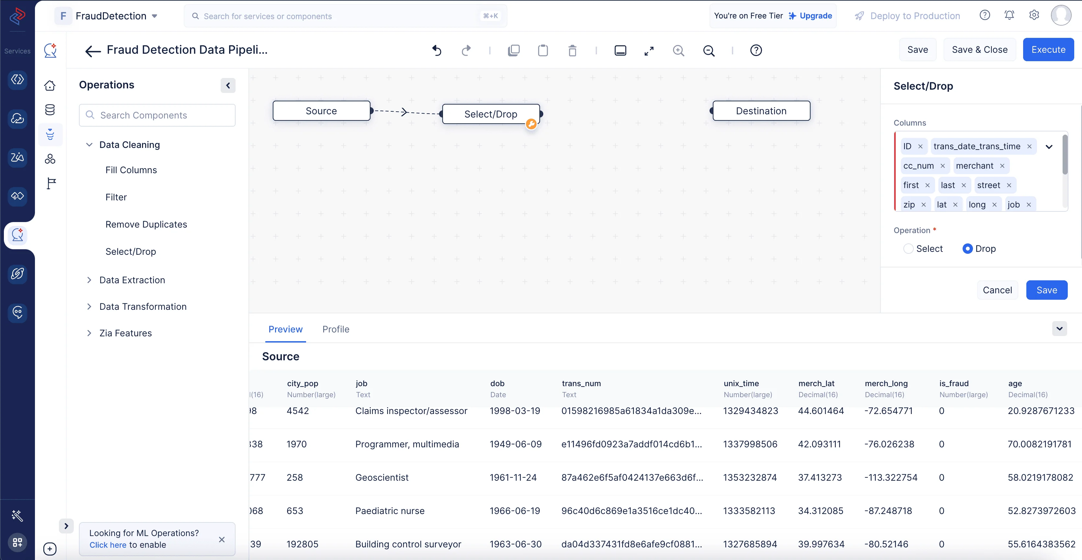Expand the Zia Features section
This screenshot has width=1082, height=560.
[x=89, y=333]
